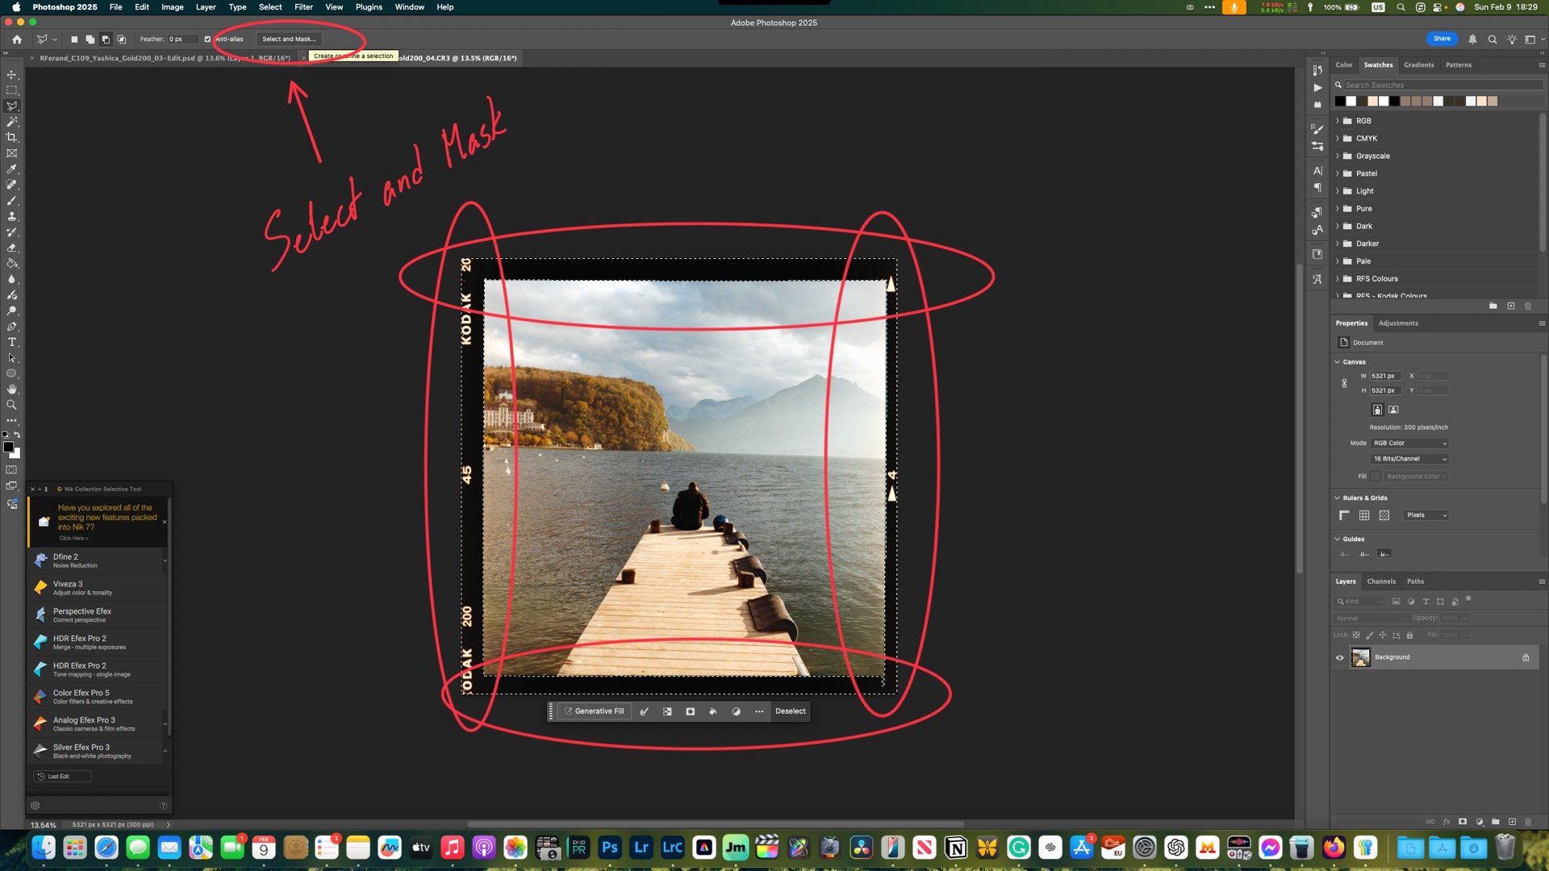
Task: Select the Clone Stamp tool
Action: (11, 216)
